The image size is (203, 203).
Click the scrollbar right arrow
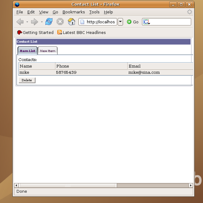[x=191, y=185]
